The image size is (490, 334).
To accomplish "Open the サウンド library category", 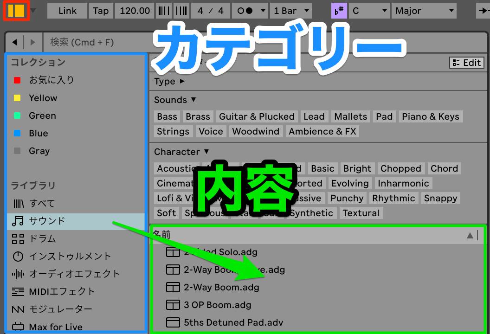I will (76, 221).
